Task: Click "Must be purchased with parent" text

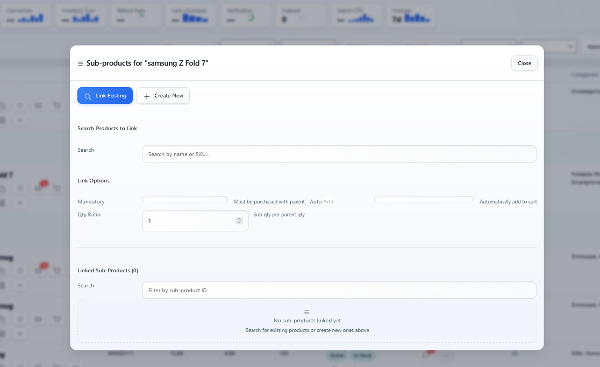Action: pyautogui.click(x=269, y=201)
